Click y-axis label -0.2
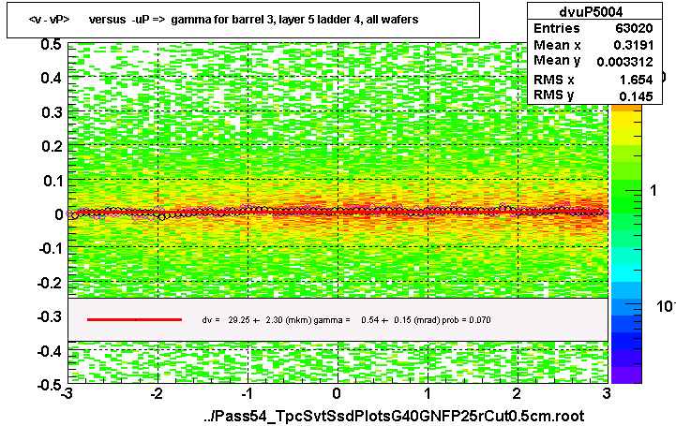 pyautogui.click(x=50, y=283)
